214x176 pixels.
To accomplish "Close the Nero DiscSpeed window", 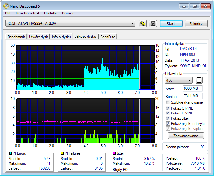I will click(206, 6).
